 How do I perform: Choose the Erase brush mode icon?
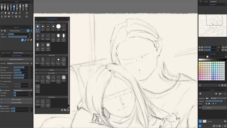[31, 40]
